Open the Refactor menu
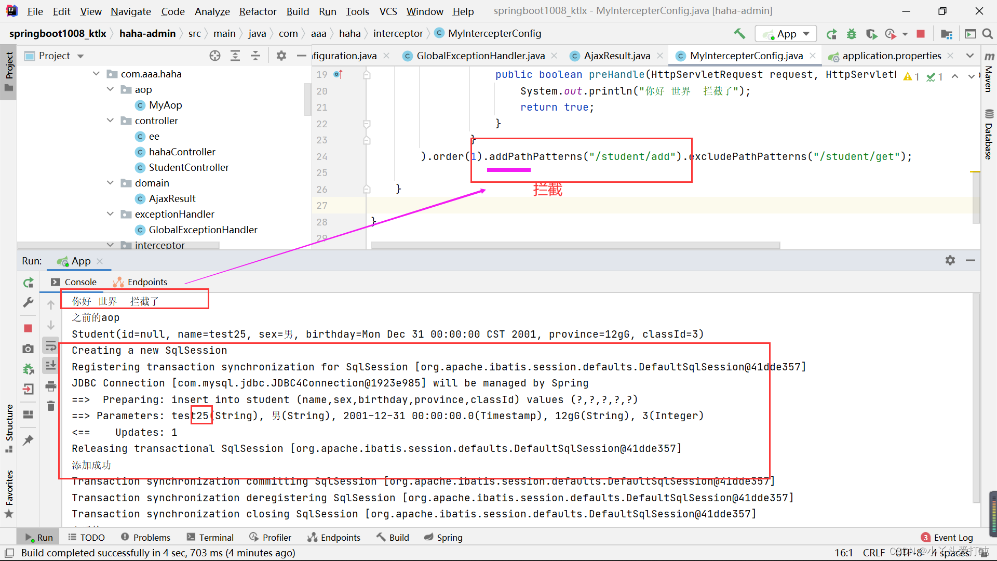997x561 pixels. click(x=258, y=11)
